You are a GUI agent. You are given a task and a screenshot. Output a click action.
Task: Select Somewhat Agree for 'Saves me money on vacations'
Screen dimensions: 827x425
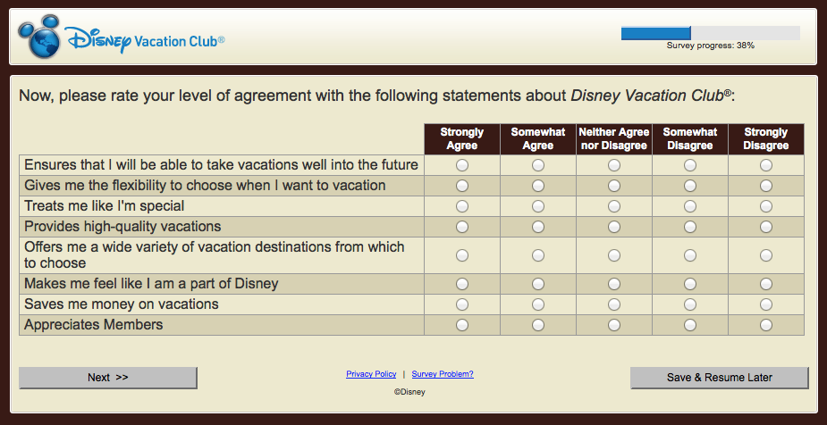[538, 304]
